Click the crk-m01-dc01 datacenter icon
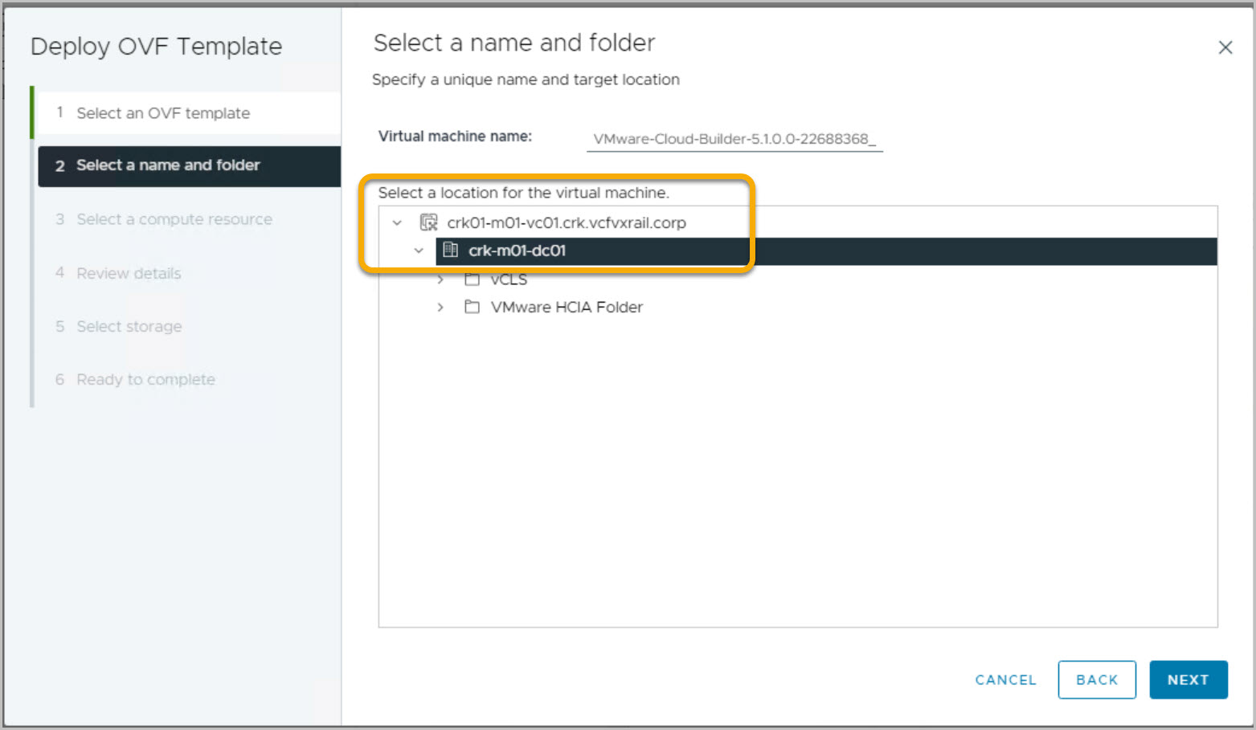Viewport: 1256px width, 730px height. tap(451, 251)
